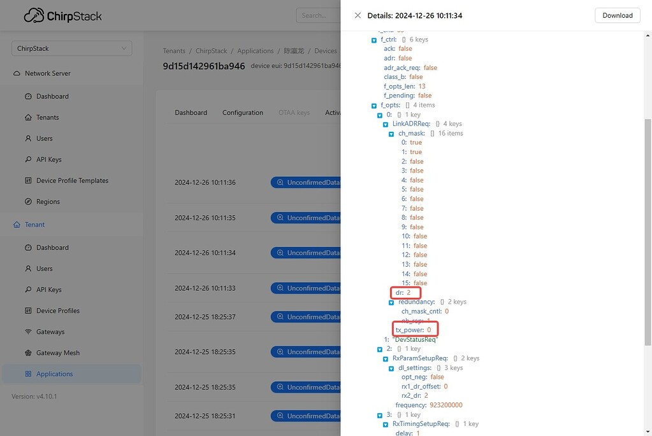
Task: Close the details panel with the X
Action: point(358,15)
